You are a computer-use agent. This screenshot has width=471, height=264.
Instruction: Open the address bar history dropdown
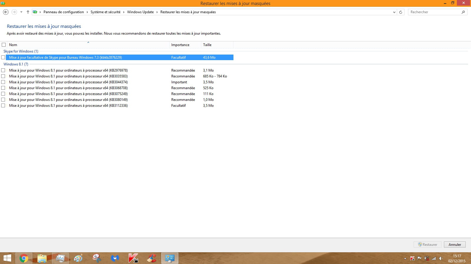pyautogui.click(x=394, y=12)
